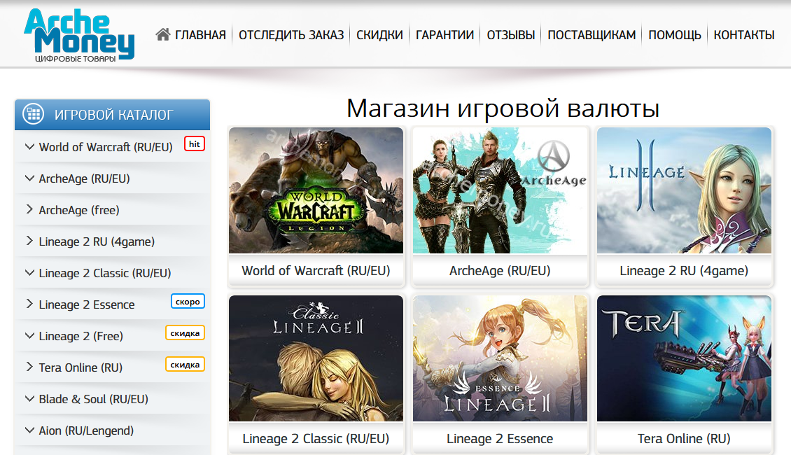791x455 pixels.
Task: Go to the СКИДКИ page
Action: [379, 35]
